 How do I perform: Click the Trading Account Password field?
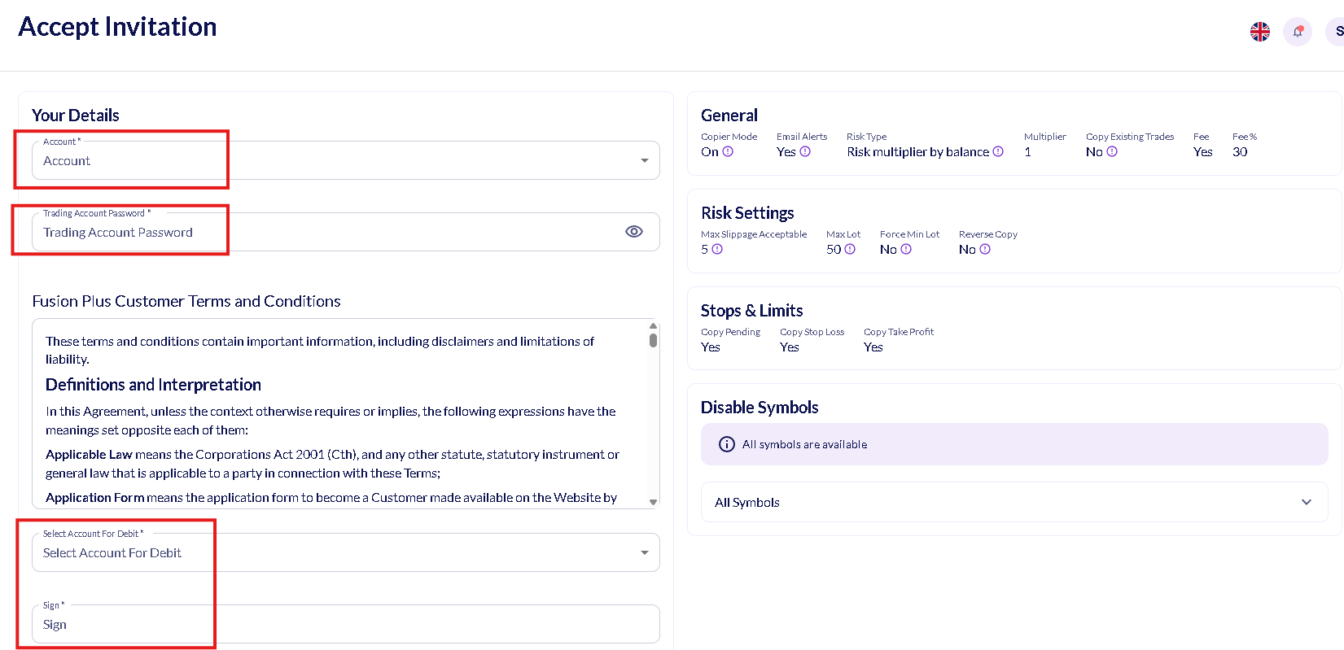(326, 233)
